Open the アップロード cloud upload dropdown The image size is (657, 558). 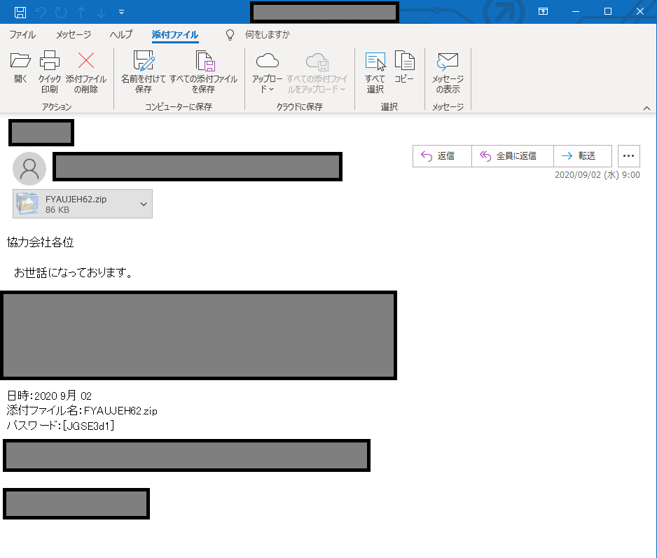click(267, 74)
